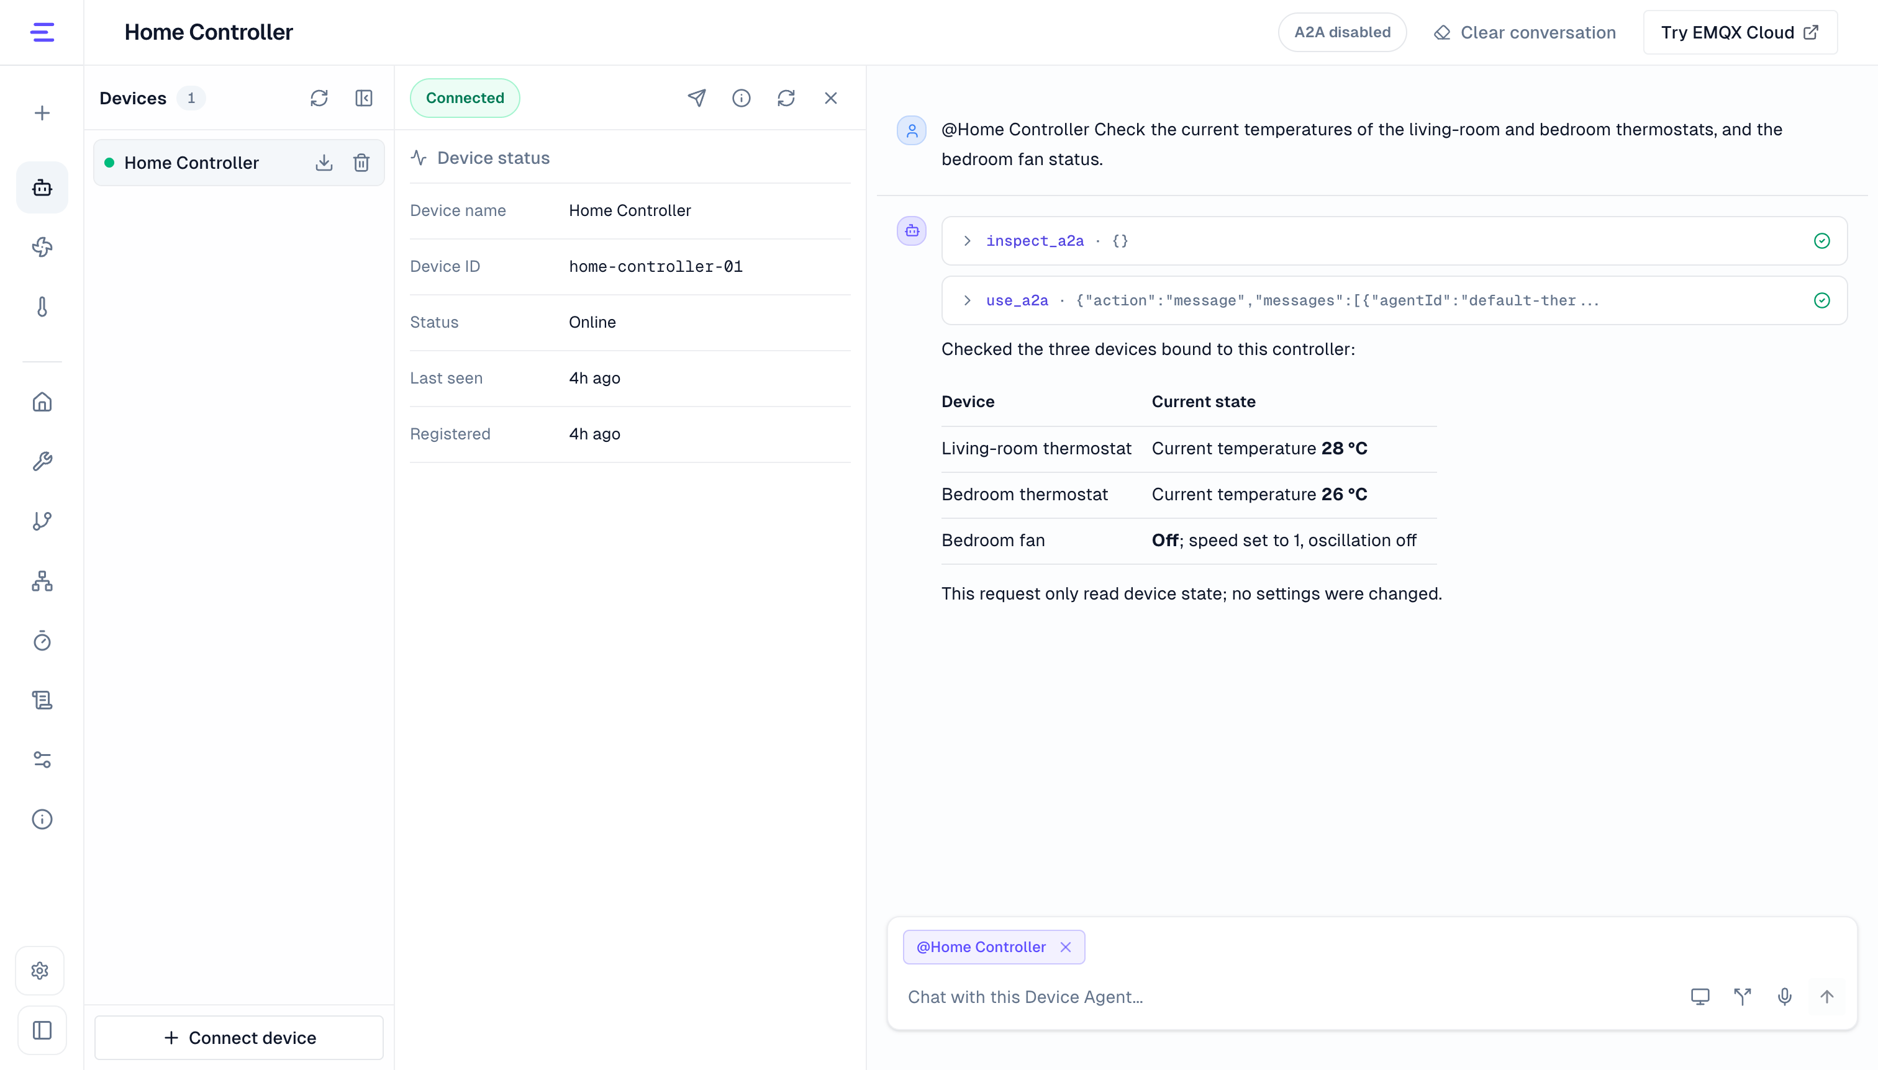Viewport: 1878px width, 1070px height.
Task: Click the send paper-plane icon in device header
Action: pyautogui.click(x=697, y=97)
